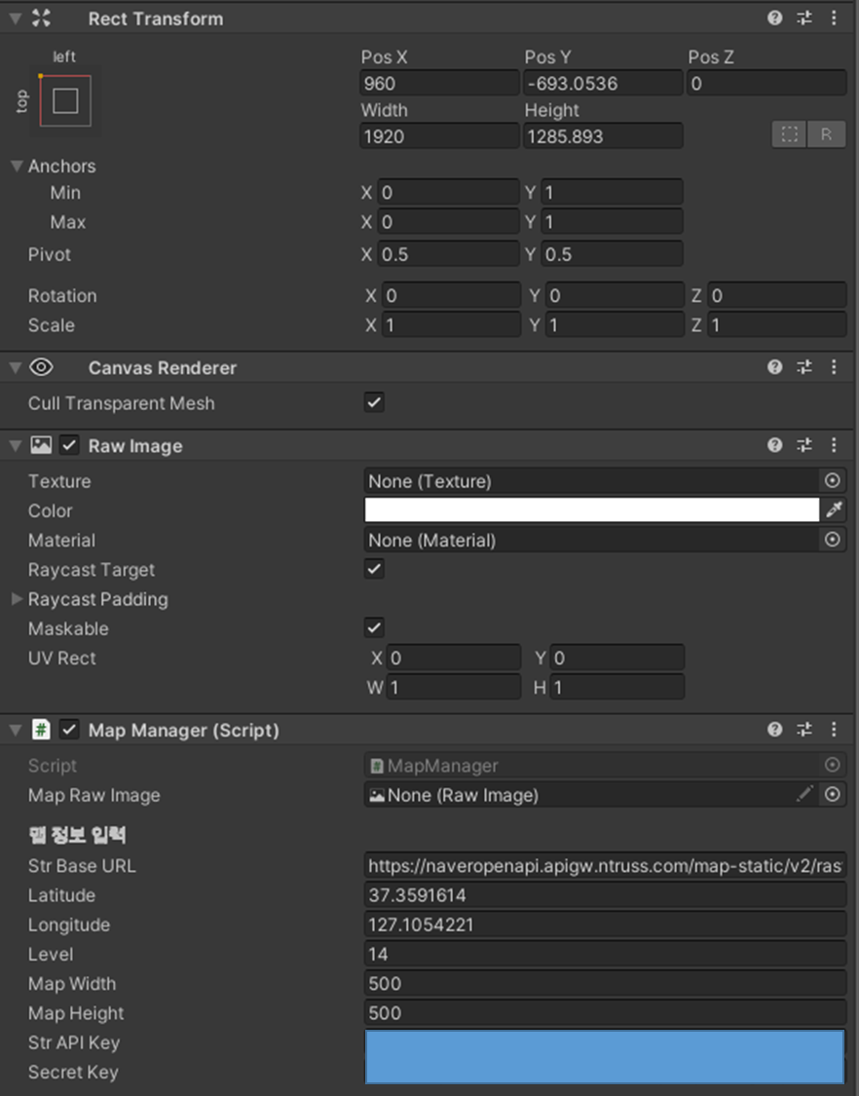This screenshot has width=859, height=1096.
Task: Click the Canvas Renderer eye icon
Action: click(x=41, y=367)
